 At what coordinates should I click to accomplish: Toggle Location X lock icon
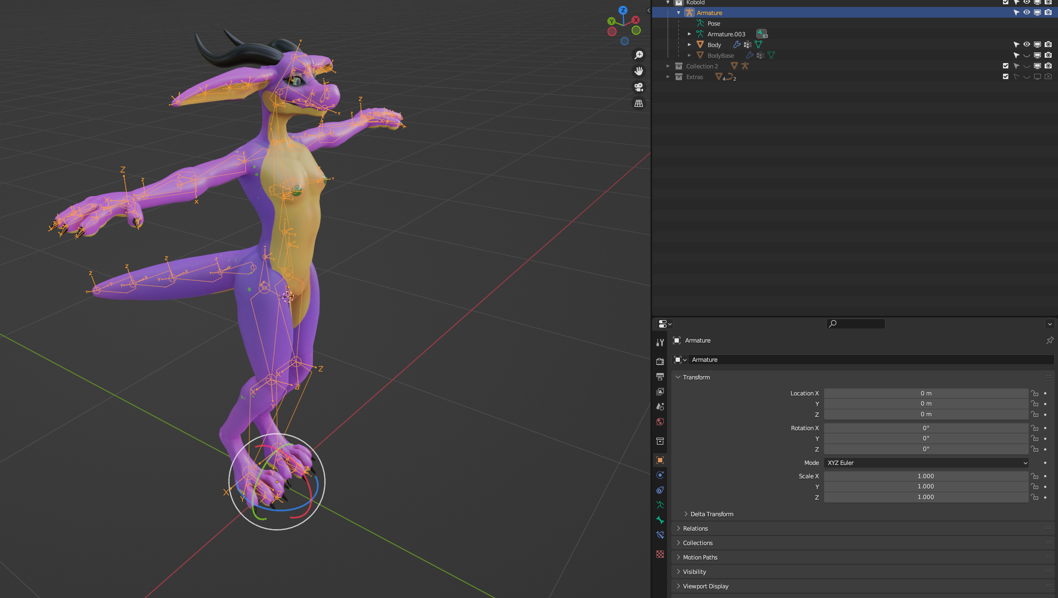(x=1035, y=393)
